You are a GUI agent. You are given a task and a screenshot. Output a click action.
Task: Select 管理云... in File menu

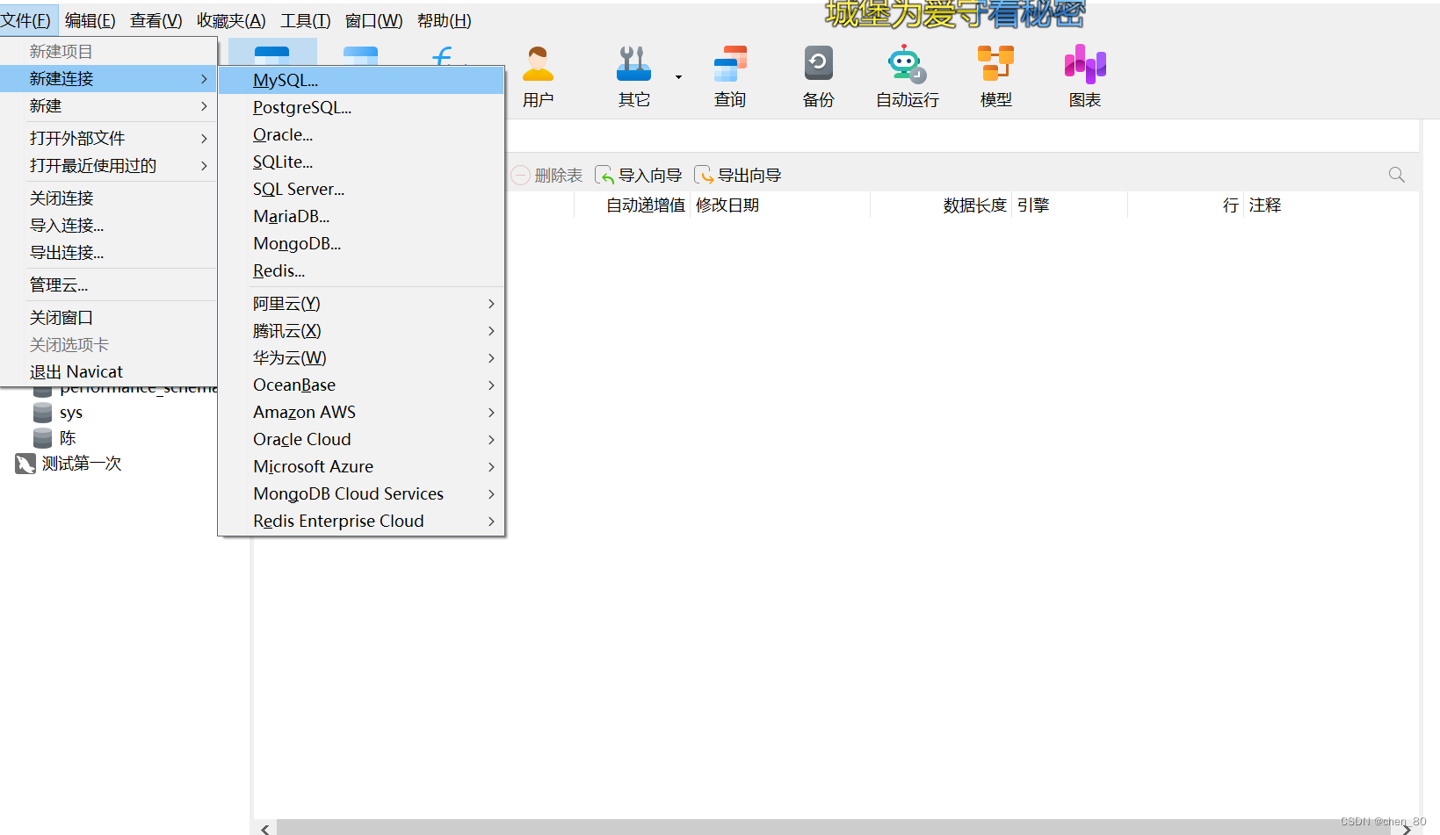pyautogui.click(x=108, y=284)
